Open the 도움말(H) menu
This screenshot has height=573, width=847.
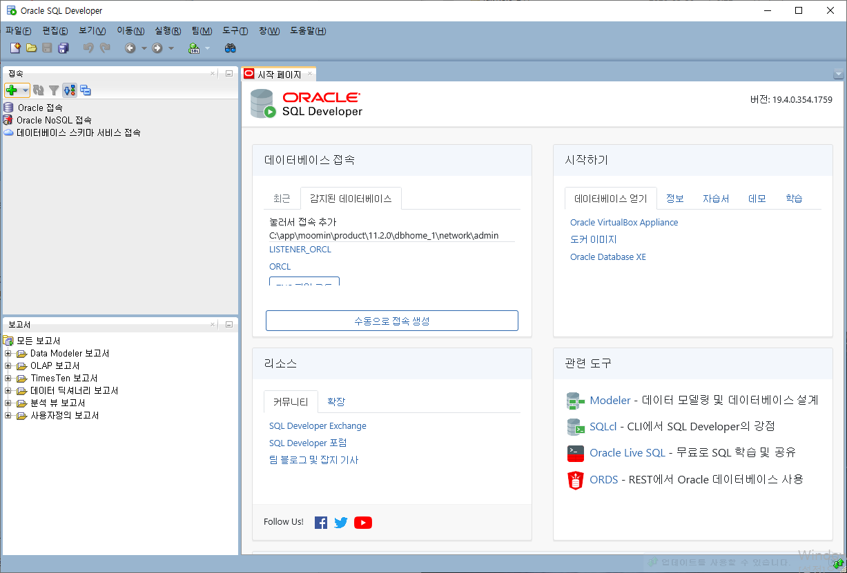tap(308, 30)
